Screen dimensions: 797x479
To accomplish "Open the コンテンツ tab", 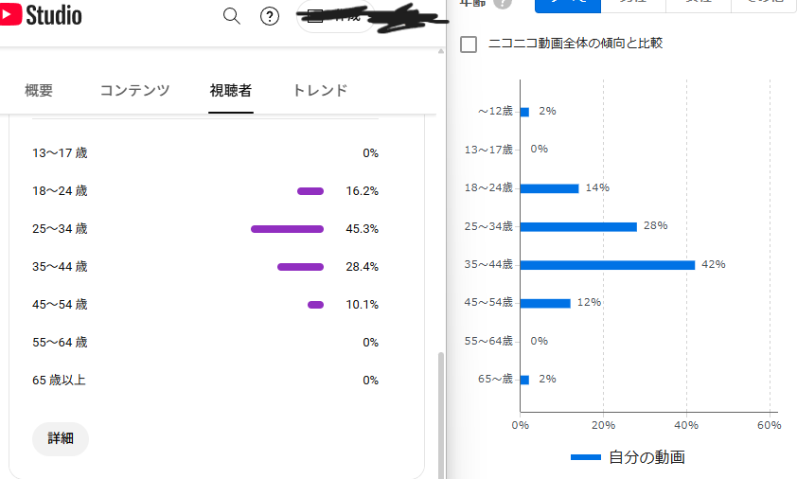I will coord(134,91).
